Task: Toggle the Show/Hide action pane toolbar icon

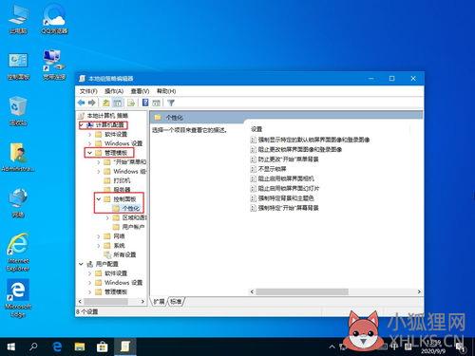Action: pos(156,103)
